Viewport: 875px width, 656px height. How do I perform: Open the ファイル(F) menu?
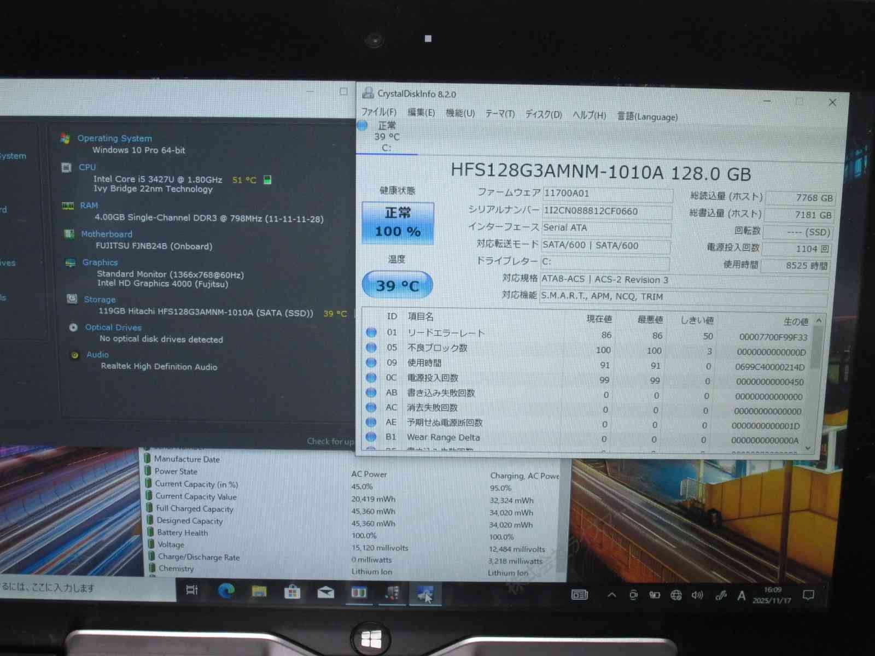[378, 112]
